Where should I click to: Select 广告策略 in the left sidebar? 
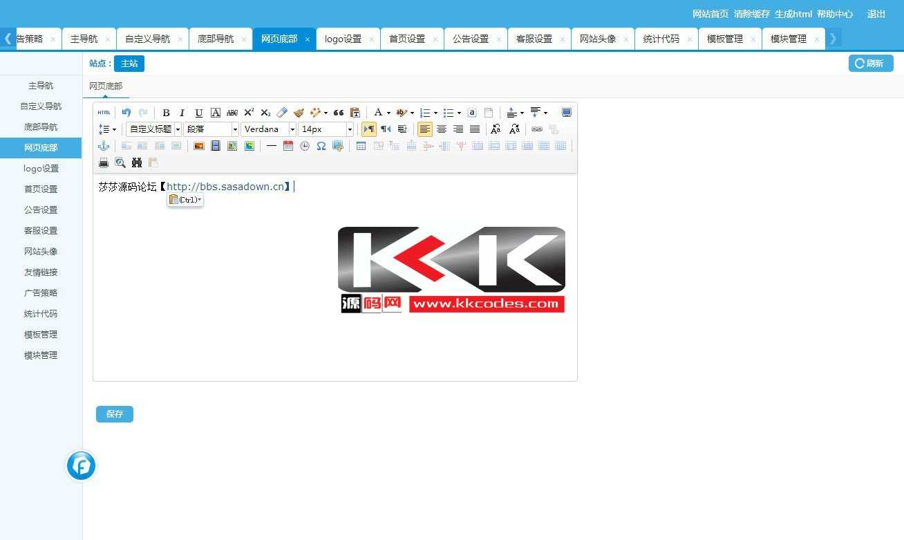tap(41, 293)
